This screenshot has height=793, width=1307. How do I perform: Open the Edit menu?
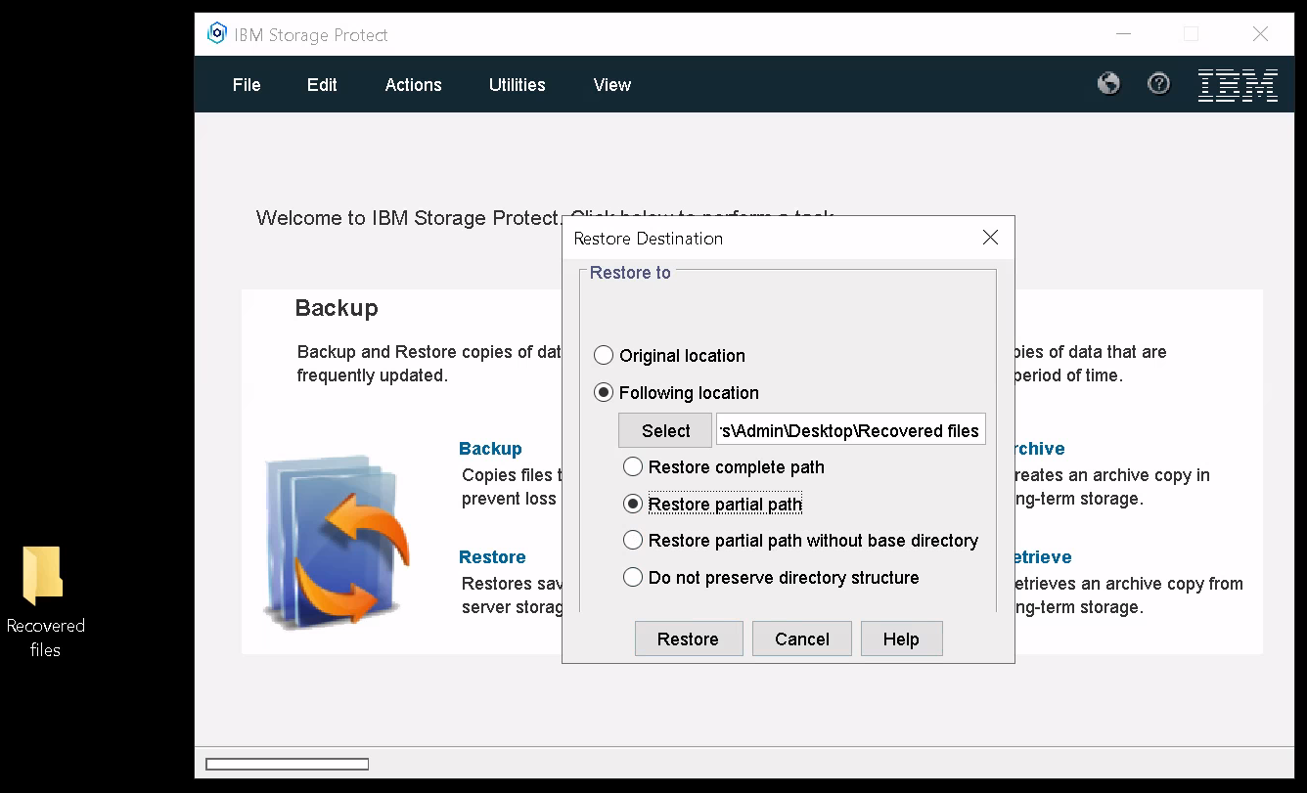[322, 85]
